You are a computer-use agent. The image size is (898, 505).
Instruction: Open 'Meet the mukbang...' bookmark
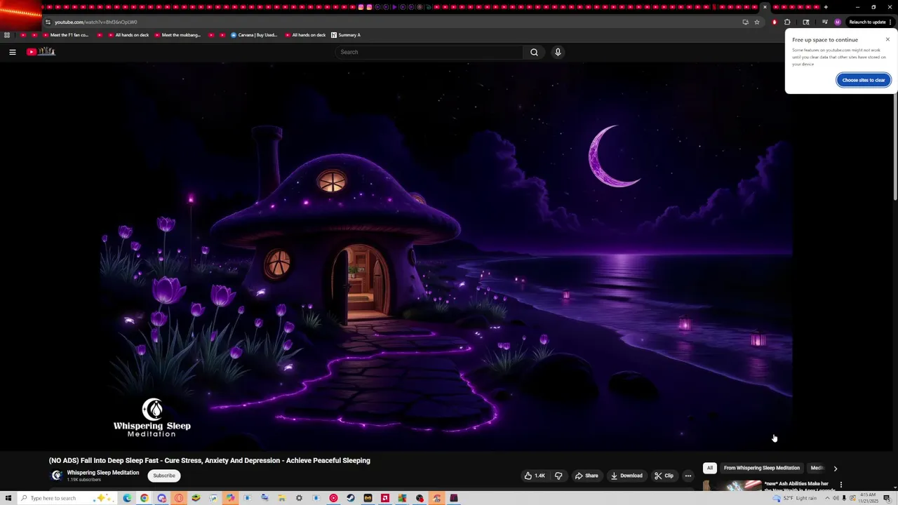tap(177, 35)
